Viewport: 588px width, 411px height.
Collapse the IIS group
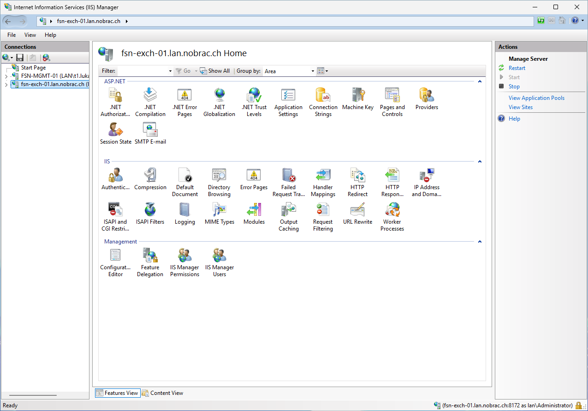(x=480, y=162)
